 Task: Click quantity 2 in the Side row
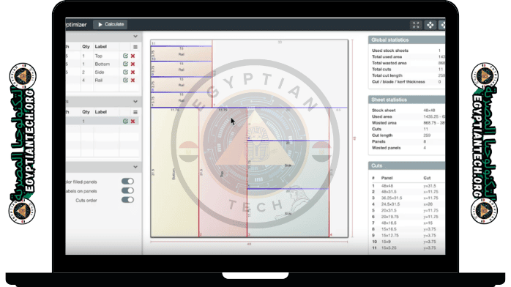pyautogui.click(x=83, y=72)
